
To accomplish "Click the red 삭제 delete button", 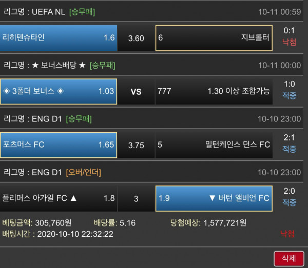I will 289,258.
